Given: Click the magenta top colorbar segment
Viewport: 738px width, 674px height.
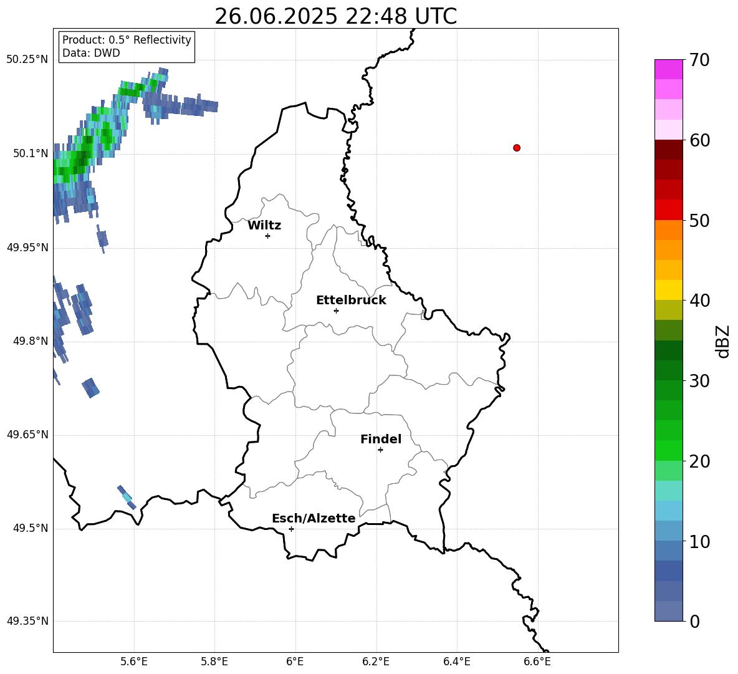Looking at the screenshot, I should point(668,69).
